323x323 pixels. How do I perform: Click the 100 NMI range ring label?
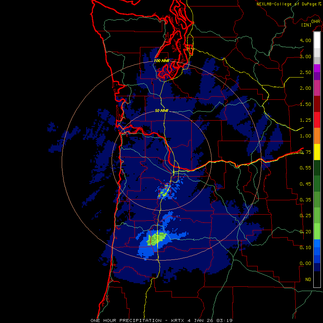[161, 61]
